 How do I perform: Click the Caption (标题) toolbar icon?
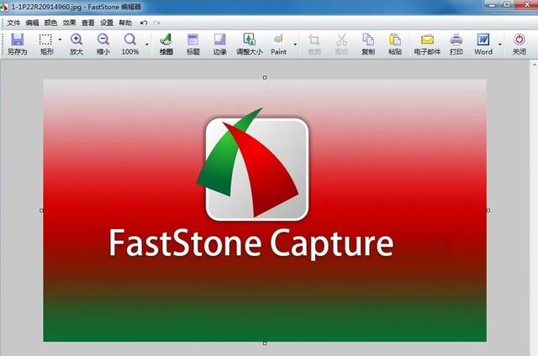pos(193,44)
